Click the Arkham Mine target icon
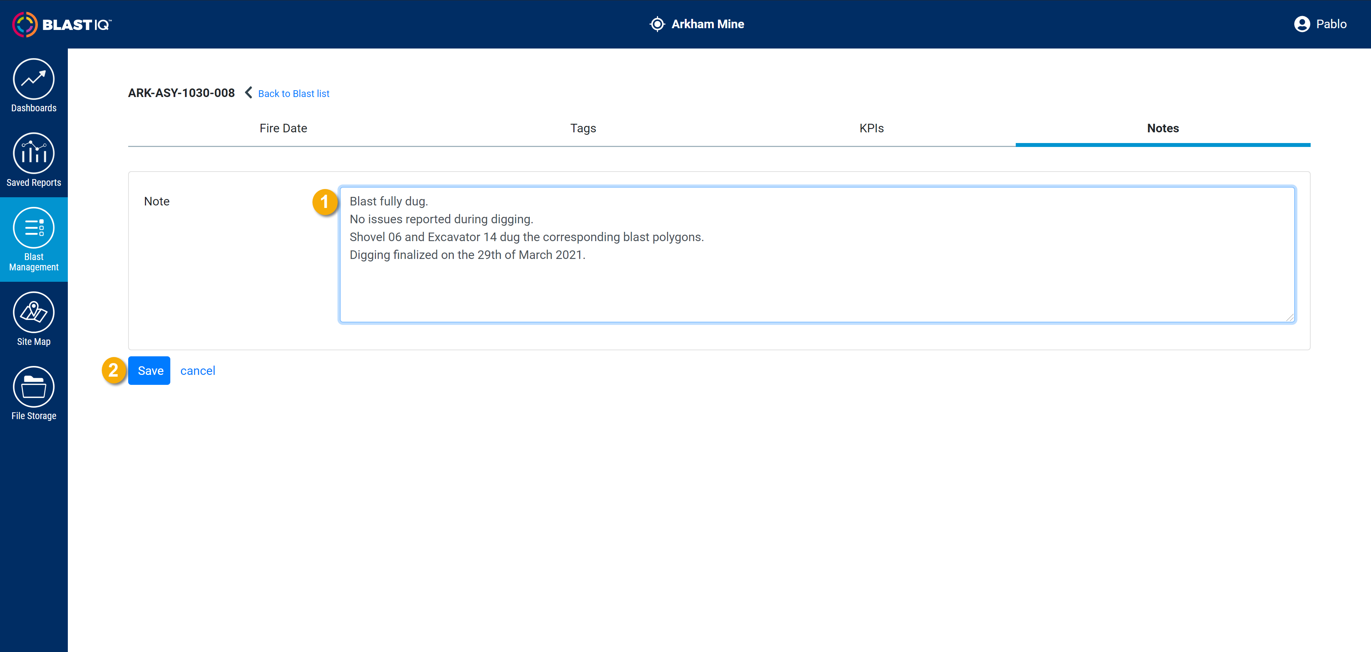The image size is (1371, 652). (x=657, y=25)
